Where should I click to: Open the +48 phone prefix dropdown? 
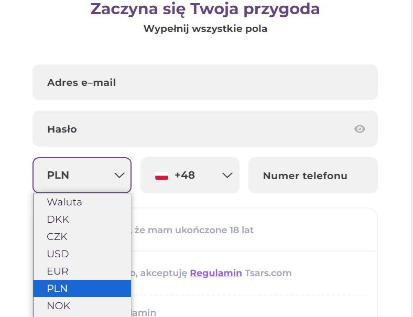[x=190, y=175]
